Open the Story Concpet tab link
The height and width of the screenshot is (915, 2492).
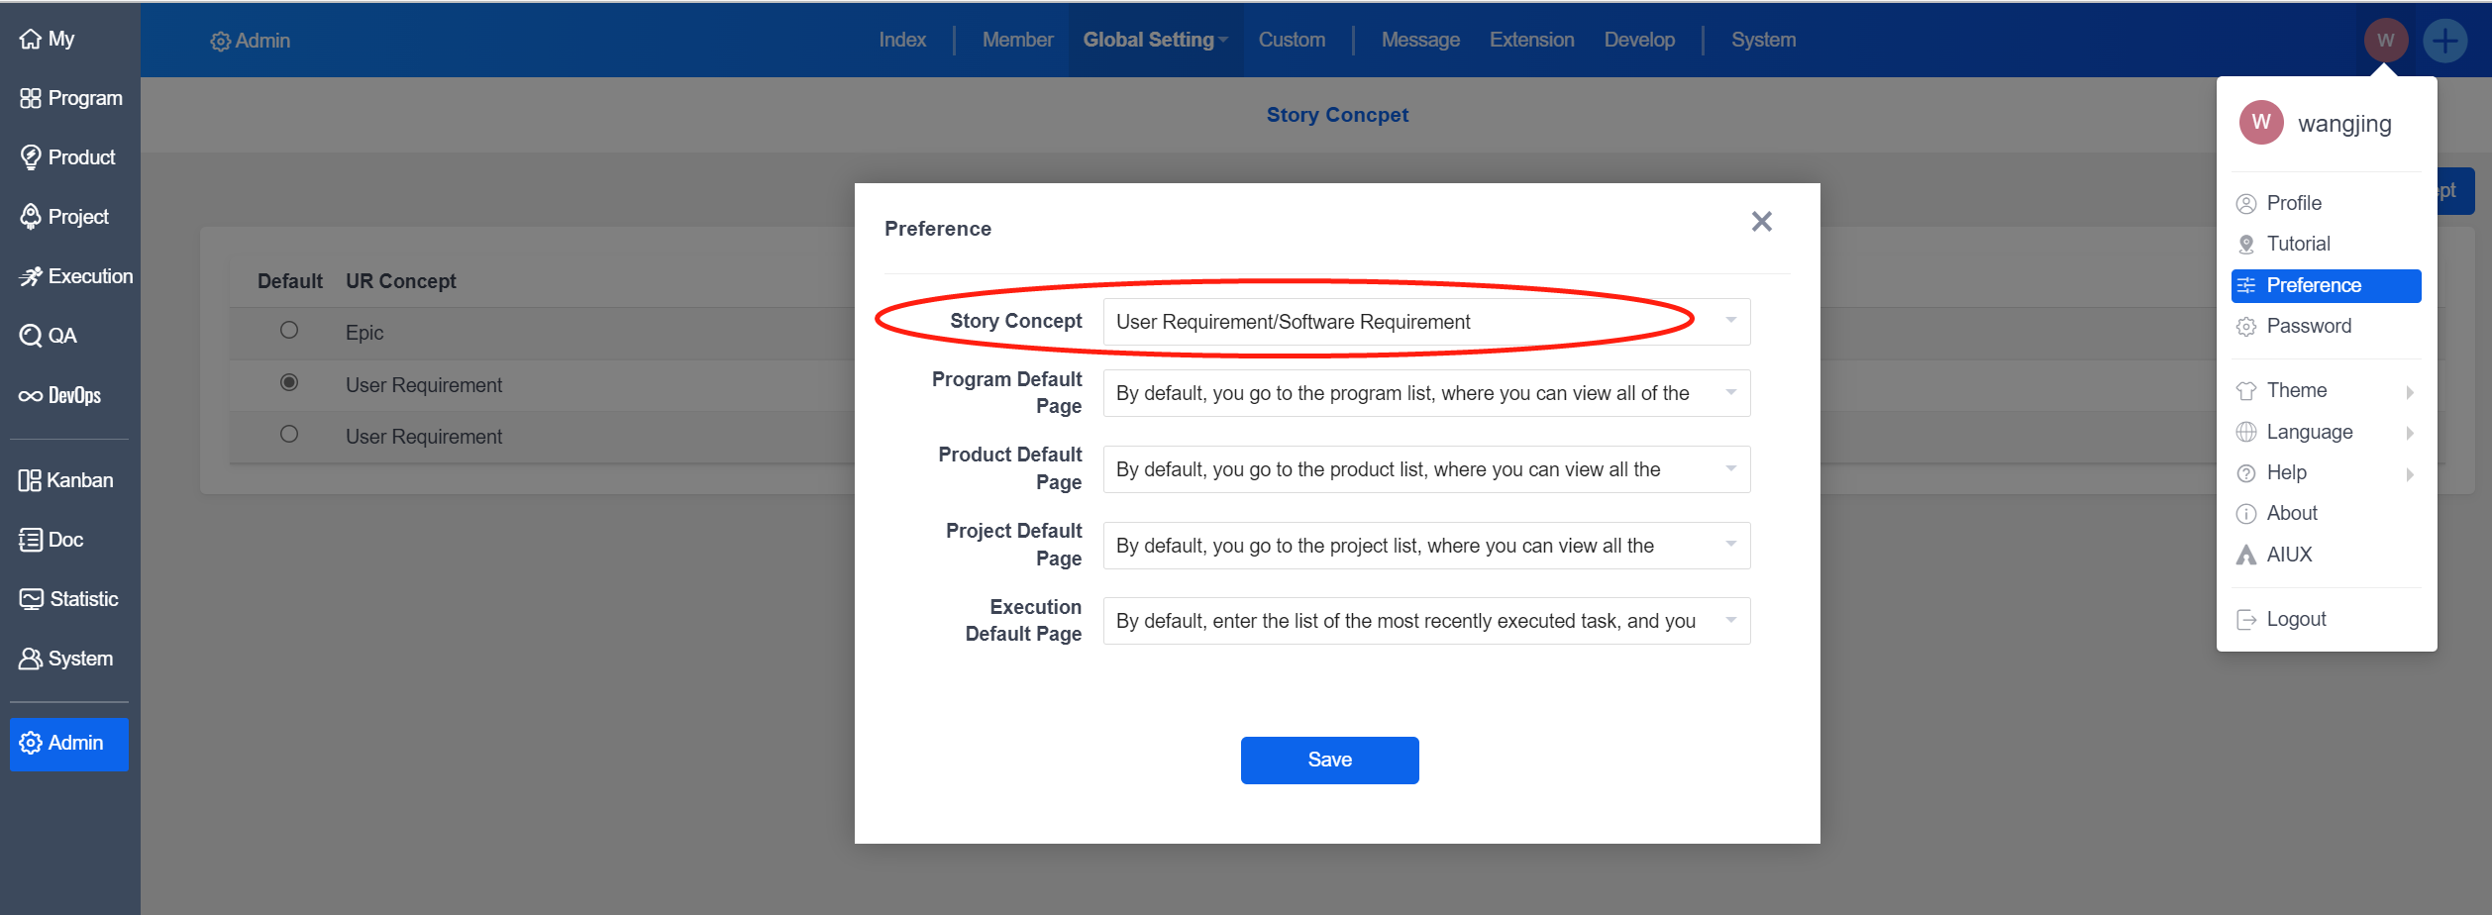(x=1337, y=115)
